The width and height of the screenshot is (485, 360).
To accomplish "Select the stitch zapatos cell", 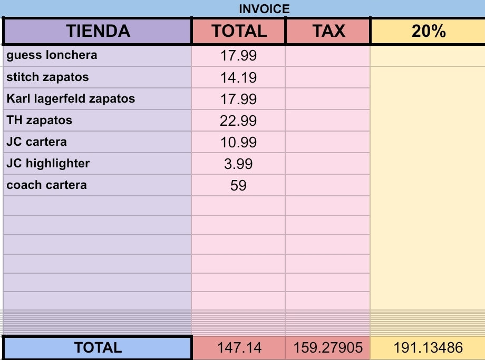I will [x=98, y=77].
